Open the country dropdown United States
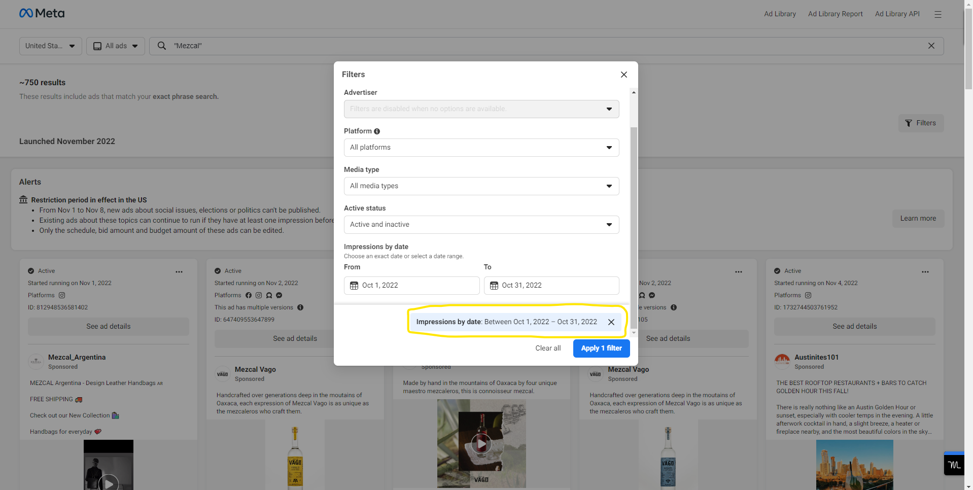 pyautogui.click(x=51, y=46)
